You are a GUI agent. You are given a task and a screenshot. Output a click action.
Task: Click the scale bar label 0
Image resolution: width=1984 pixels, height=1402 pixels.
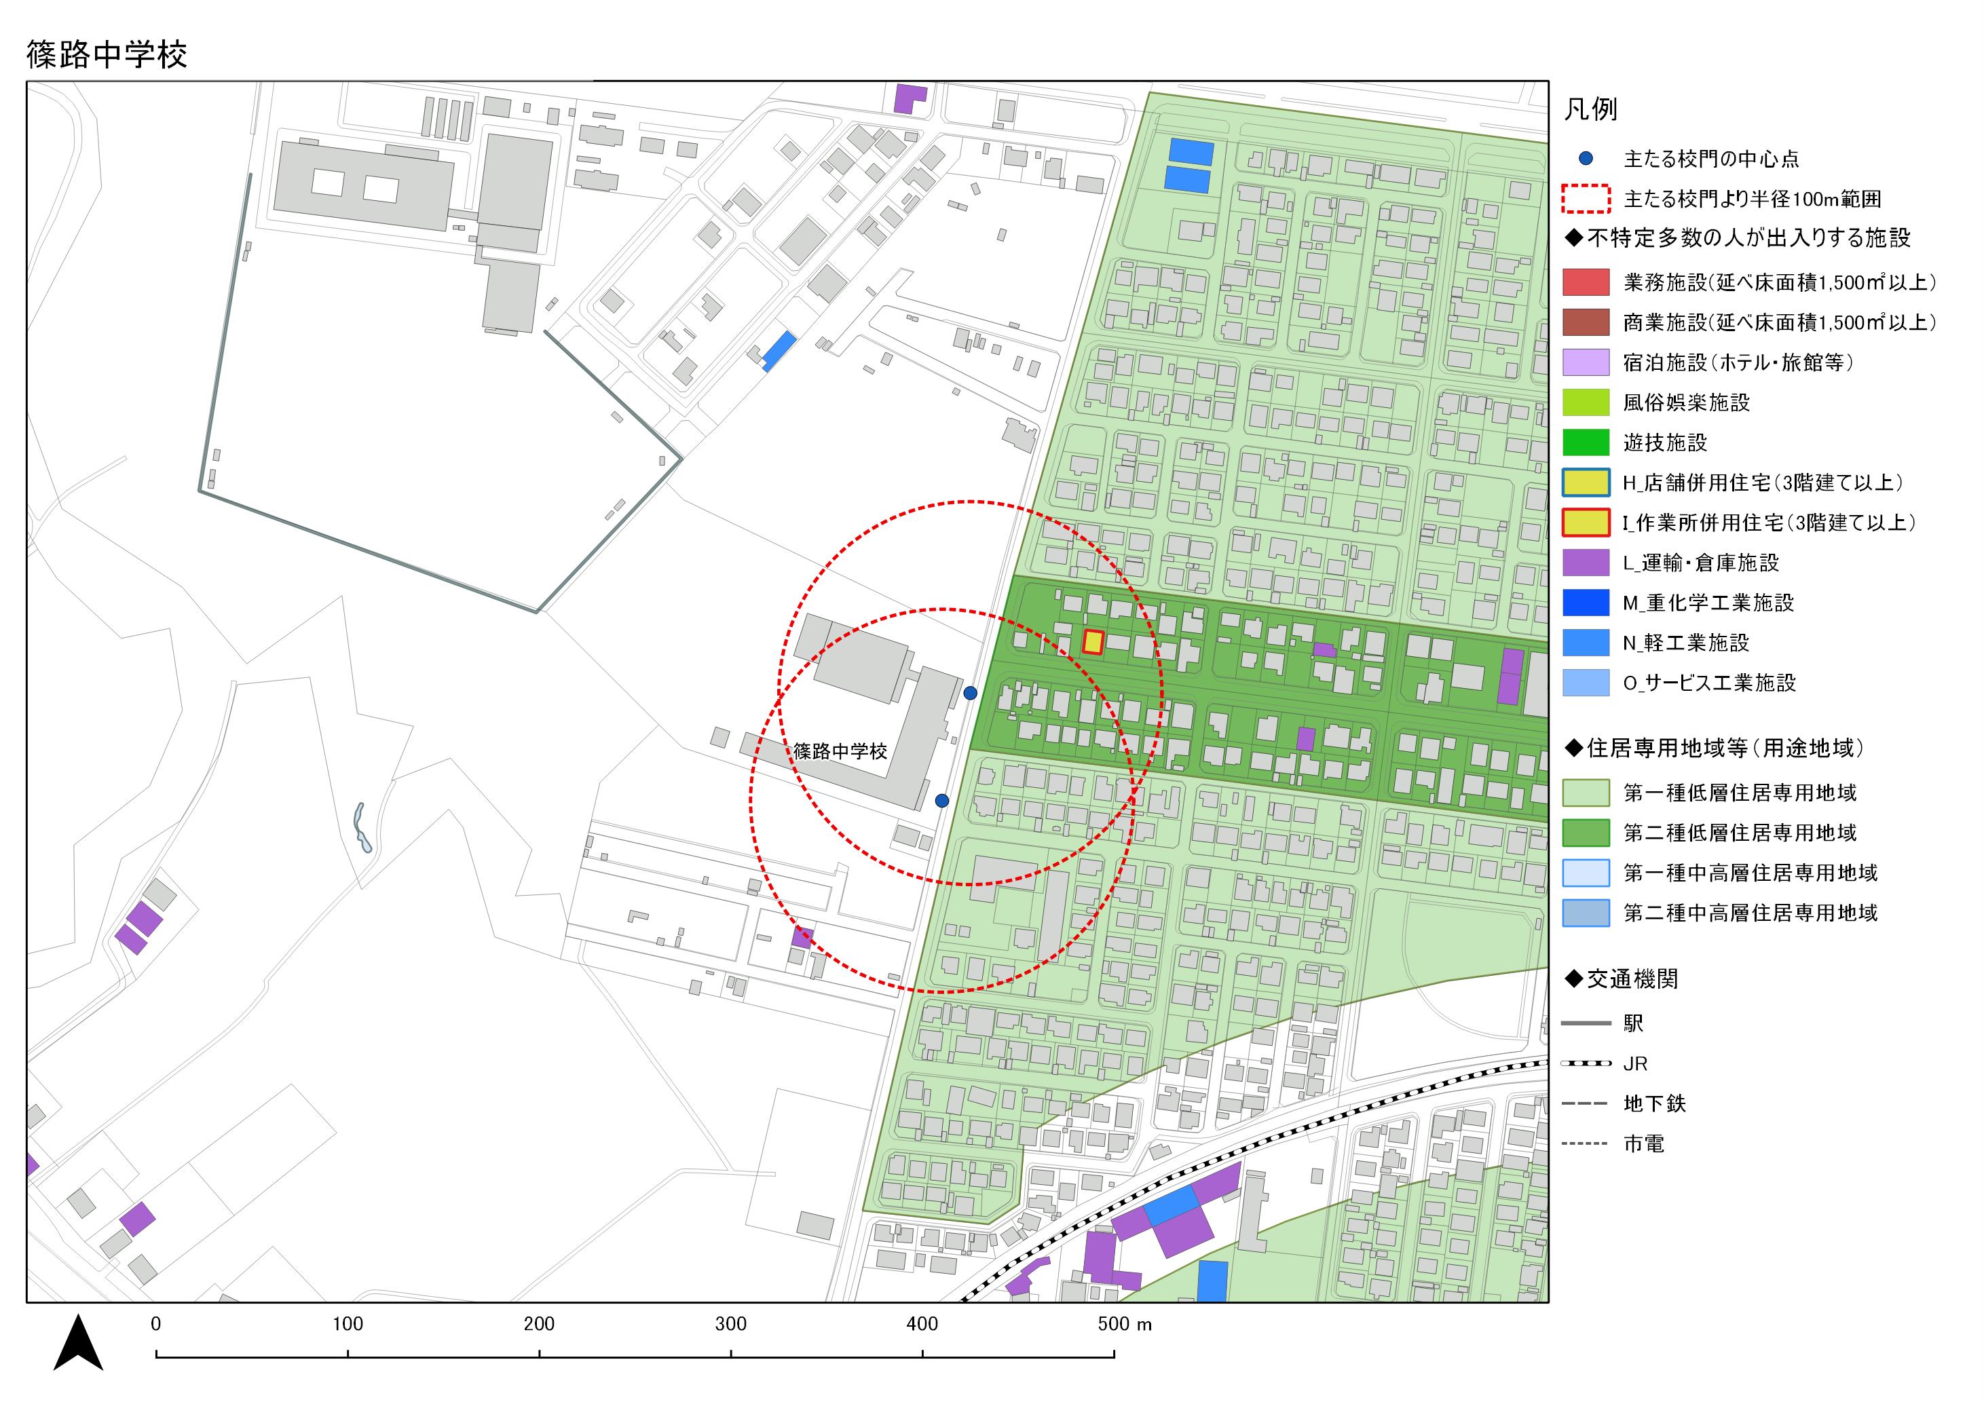click(x=155, y=1324)
